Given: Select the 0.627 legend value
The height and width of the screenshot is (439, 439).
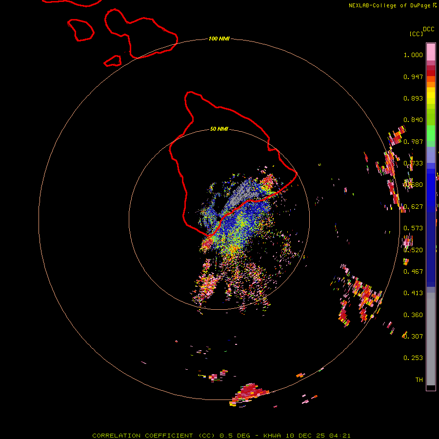Looking at the screenshot, I should point(413,207).
